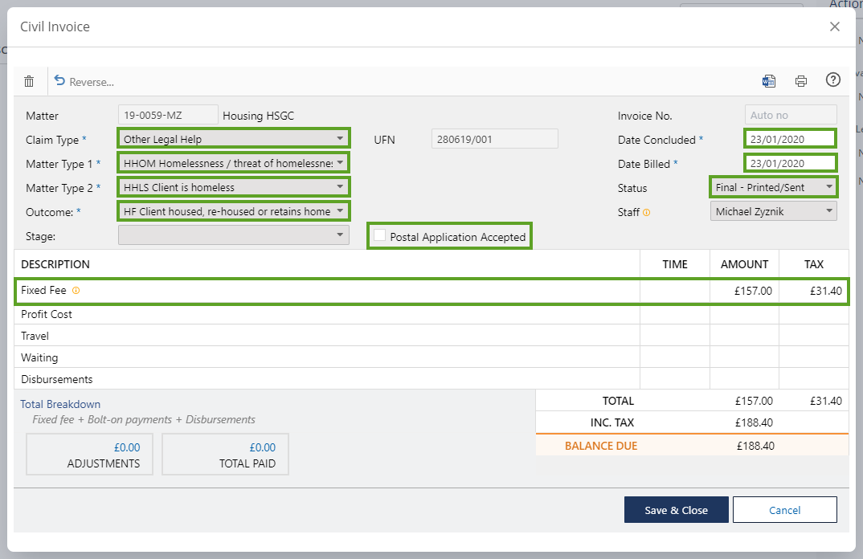The height and width of the screenshot is (559, 863).
Task: Expand the Outcome dropdown
Action: click(x=234, y=211)
